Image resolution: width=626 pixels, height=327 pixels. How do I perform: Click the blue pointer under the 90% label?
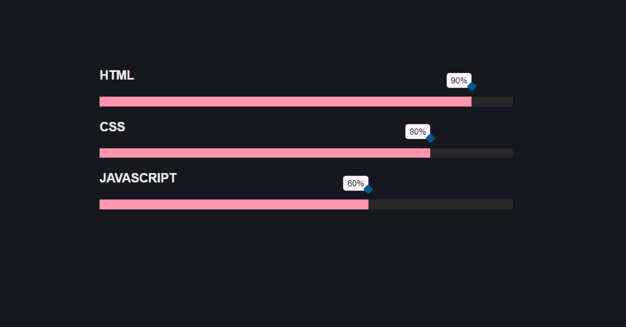(x=472, y=87)
